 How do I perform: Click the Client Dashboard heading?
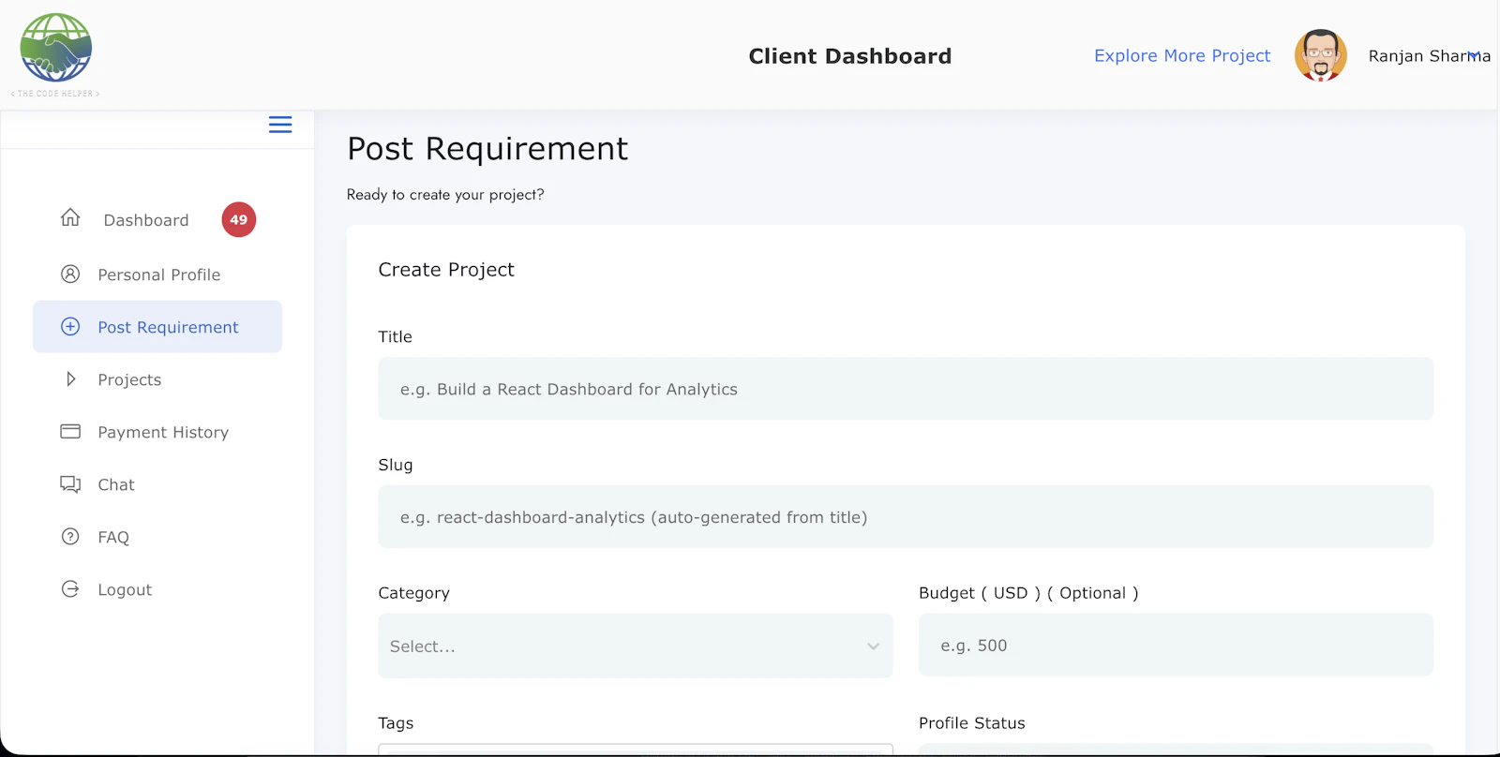coord(850,56)
